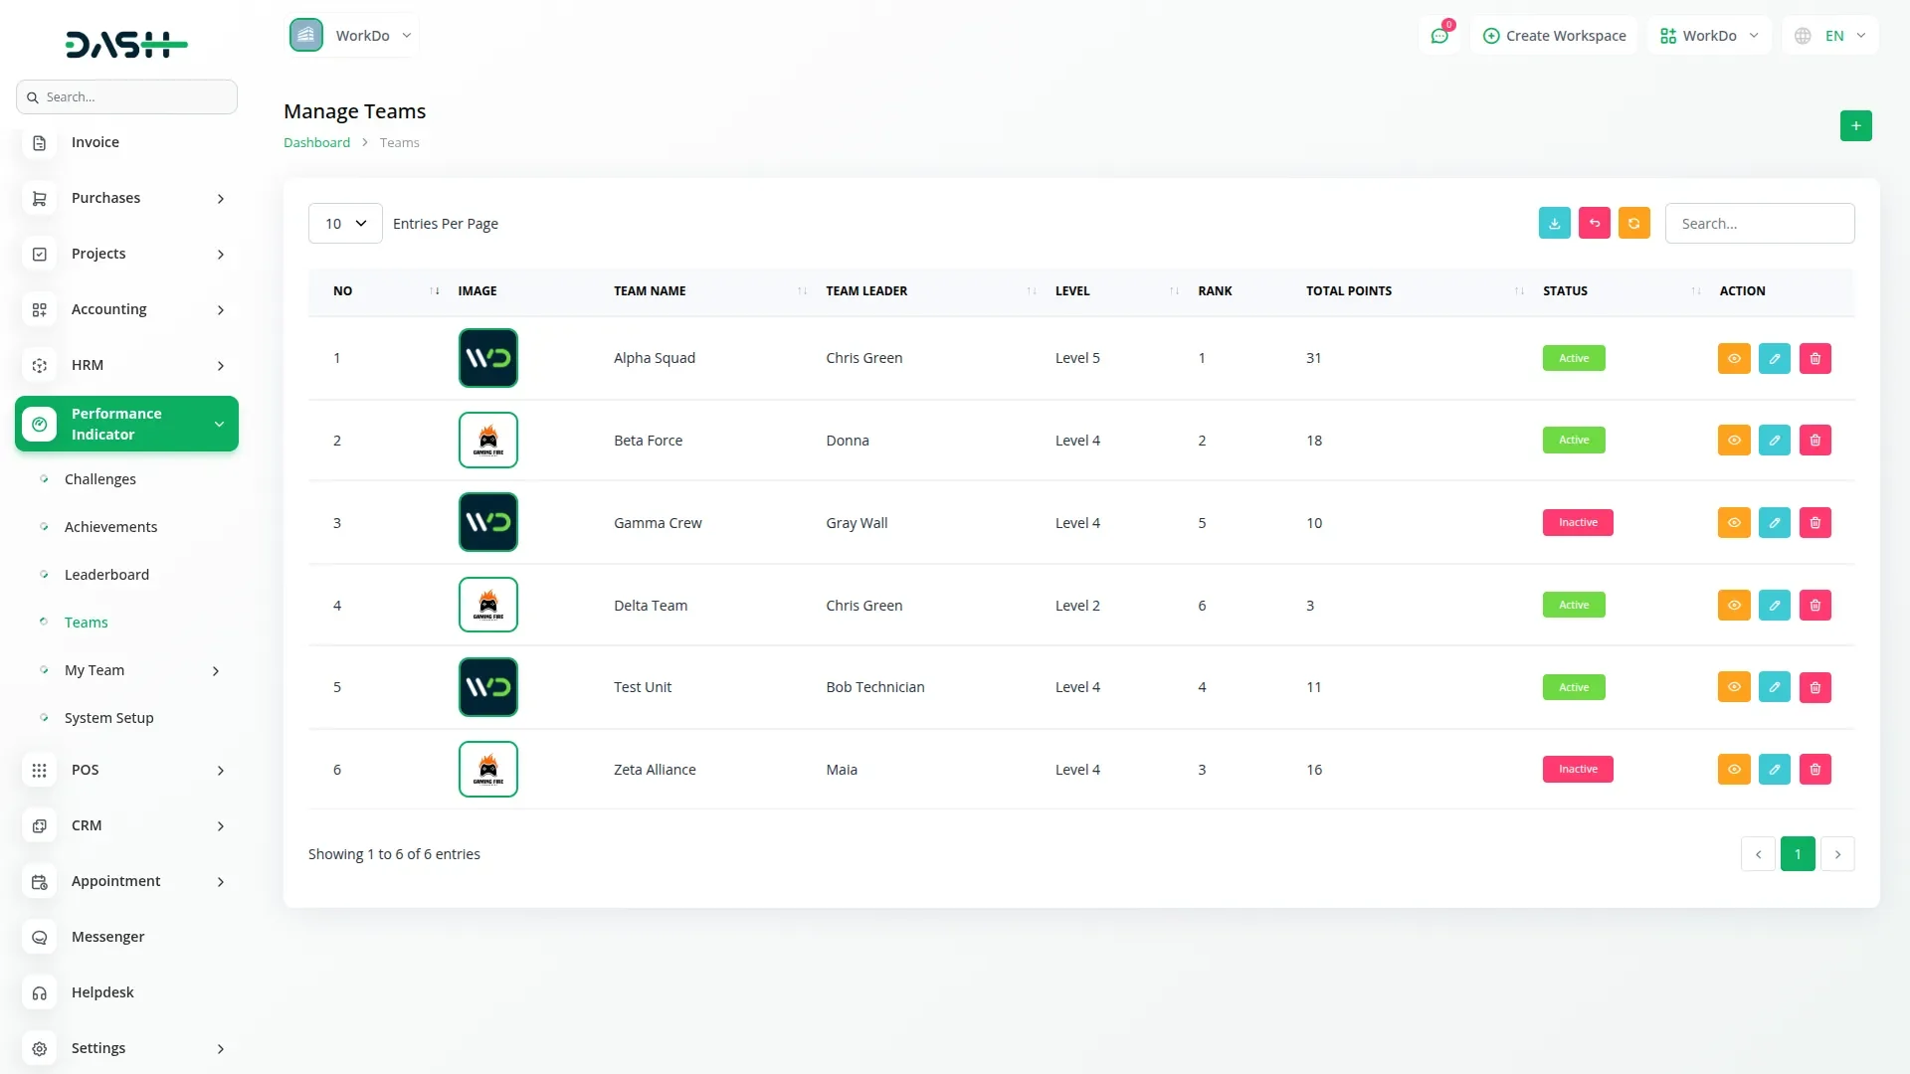
Task: Open Leaderboard in the sidebar
Action: pyautogui.click(x=106, y=575)
